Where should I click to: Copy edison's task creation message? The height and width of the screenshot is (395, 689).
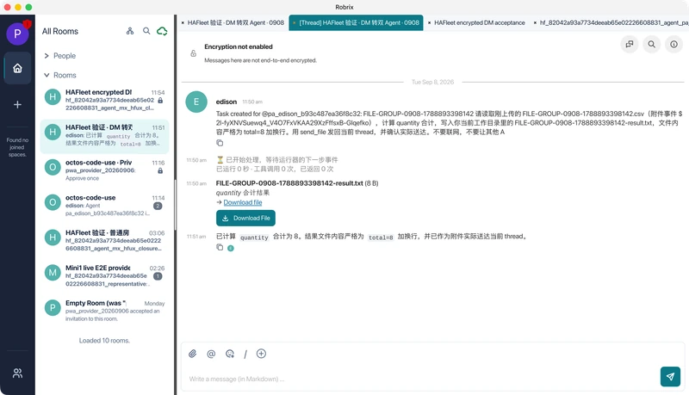220,143
